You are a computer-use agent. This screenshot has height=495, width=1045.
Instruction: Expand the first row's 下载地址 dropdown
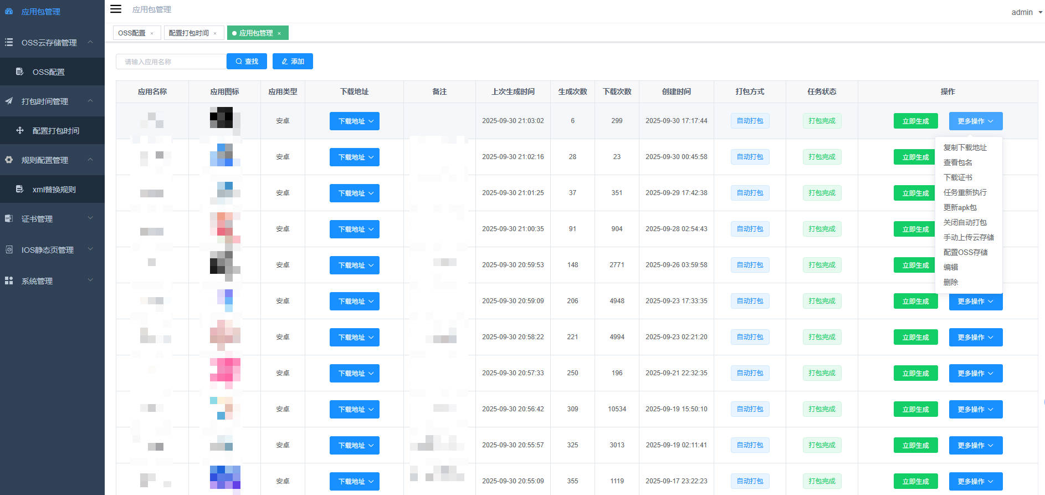click(355, 121)
